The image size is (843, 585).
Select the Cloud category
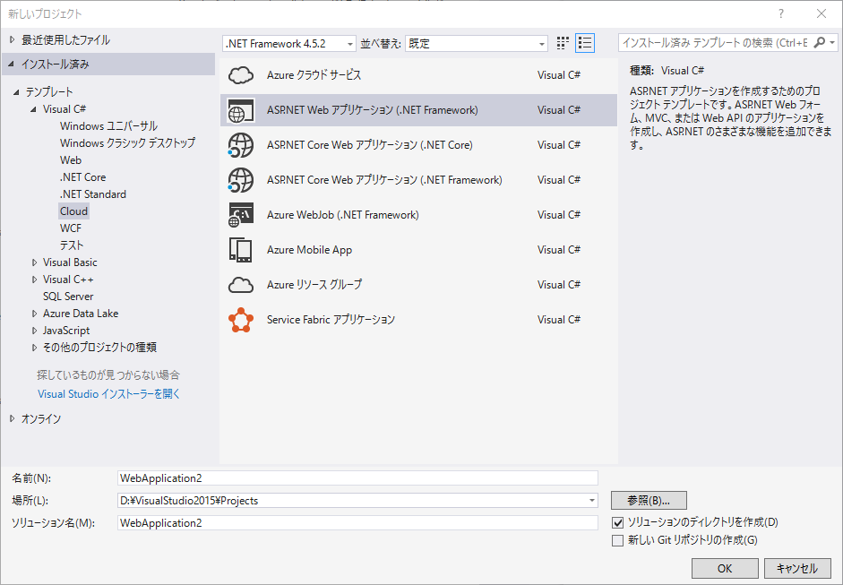[73, 211]
